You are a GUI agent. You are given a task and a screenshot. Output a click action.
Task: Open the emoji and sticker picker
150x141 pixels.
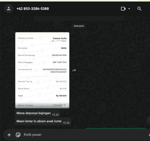(x=18, y=135)
